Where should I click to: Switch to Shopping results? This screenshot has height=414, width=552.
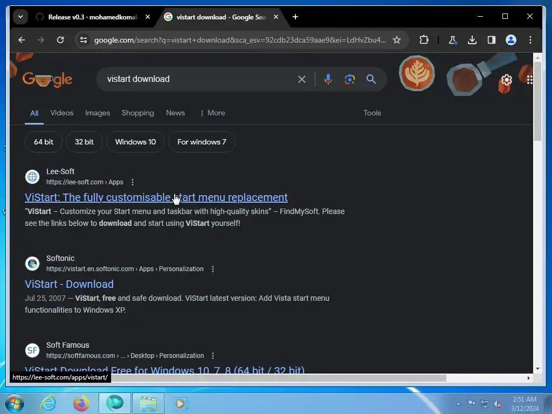click(x=137, y=113)
